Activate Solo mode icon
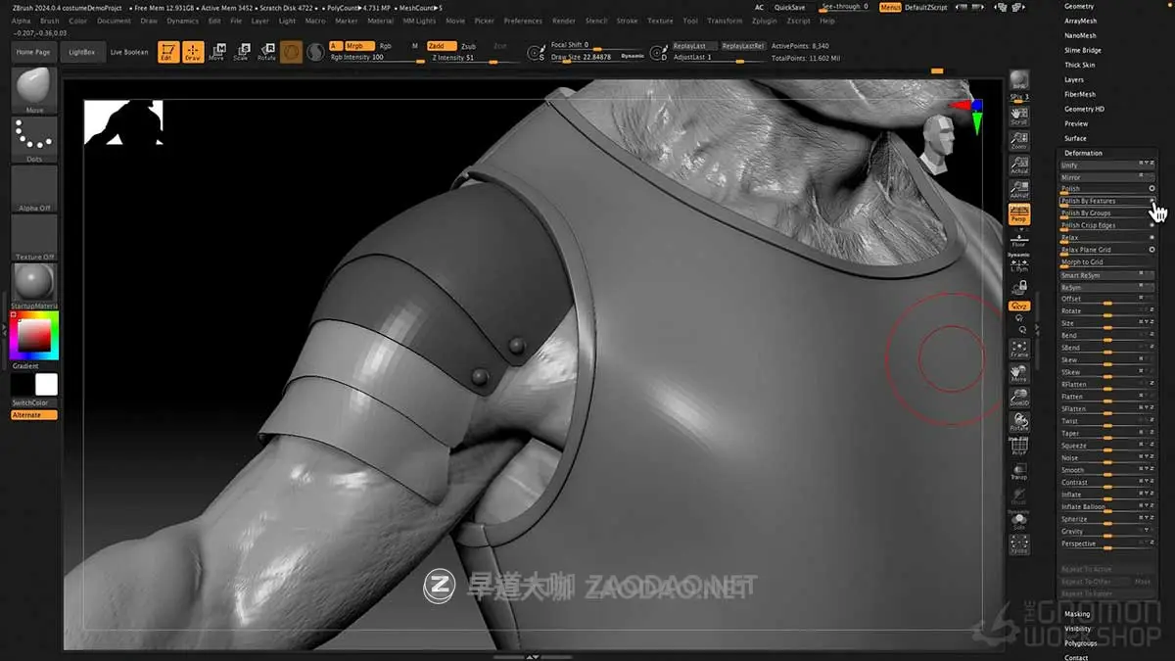This screenshot has height=661, width=1175. click(x=1018, y=522)
